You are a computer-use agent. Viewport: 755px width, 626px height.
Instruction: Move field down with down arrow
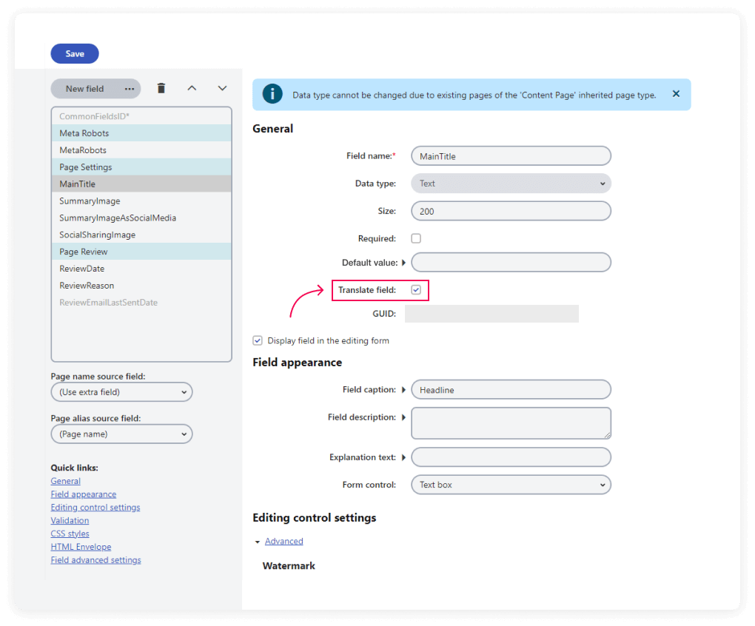click(x=222, y=89)
